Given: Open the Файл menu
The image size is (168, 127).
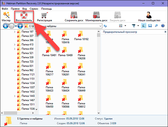Looking at the screenshot, I should (x=5, y=9).
